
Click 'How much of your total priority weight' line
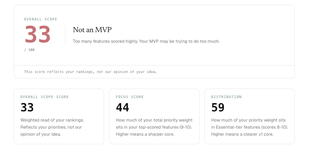tap(154, 120)
